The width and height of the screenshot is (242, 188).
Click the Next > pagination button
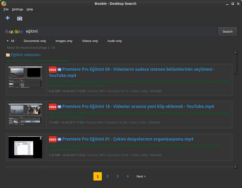point(141,176)
